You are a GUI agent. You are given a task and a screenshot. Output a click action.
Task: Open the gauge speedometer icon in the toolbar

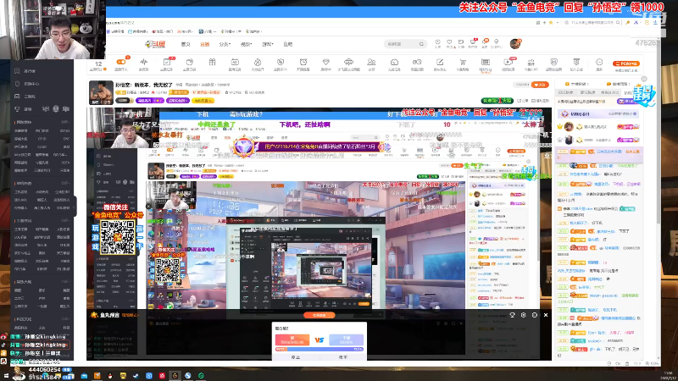coord(394,62)
